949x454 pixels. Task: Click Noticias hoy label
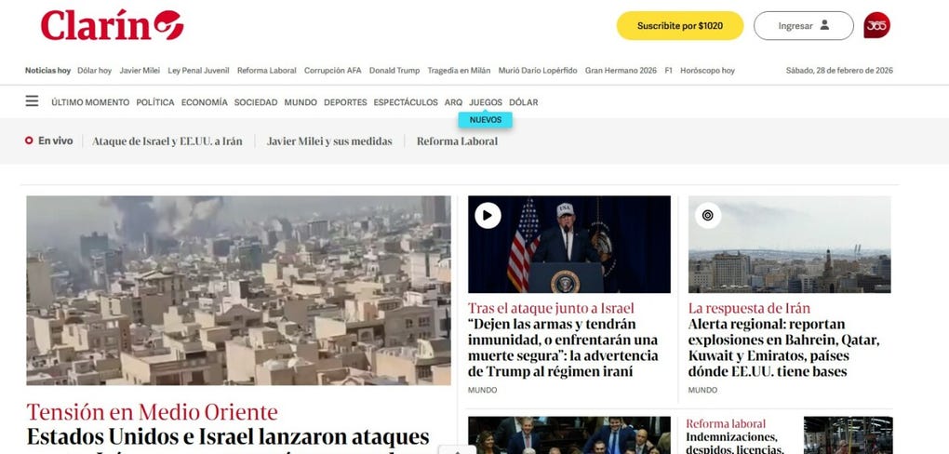(x=47, y=70)
